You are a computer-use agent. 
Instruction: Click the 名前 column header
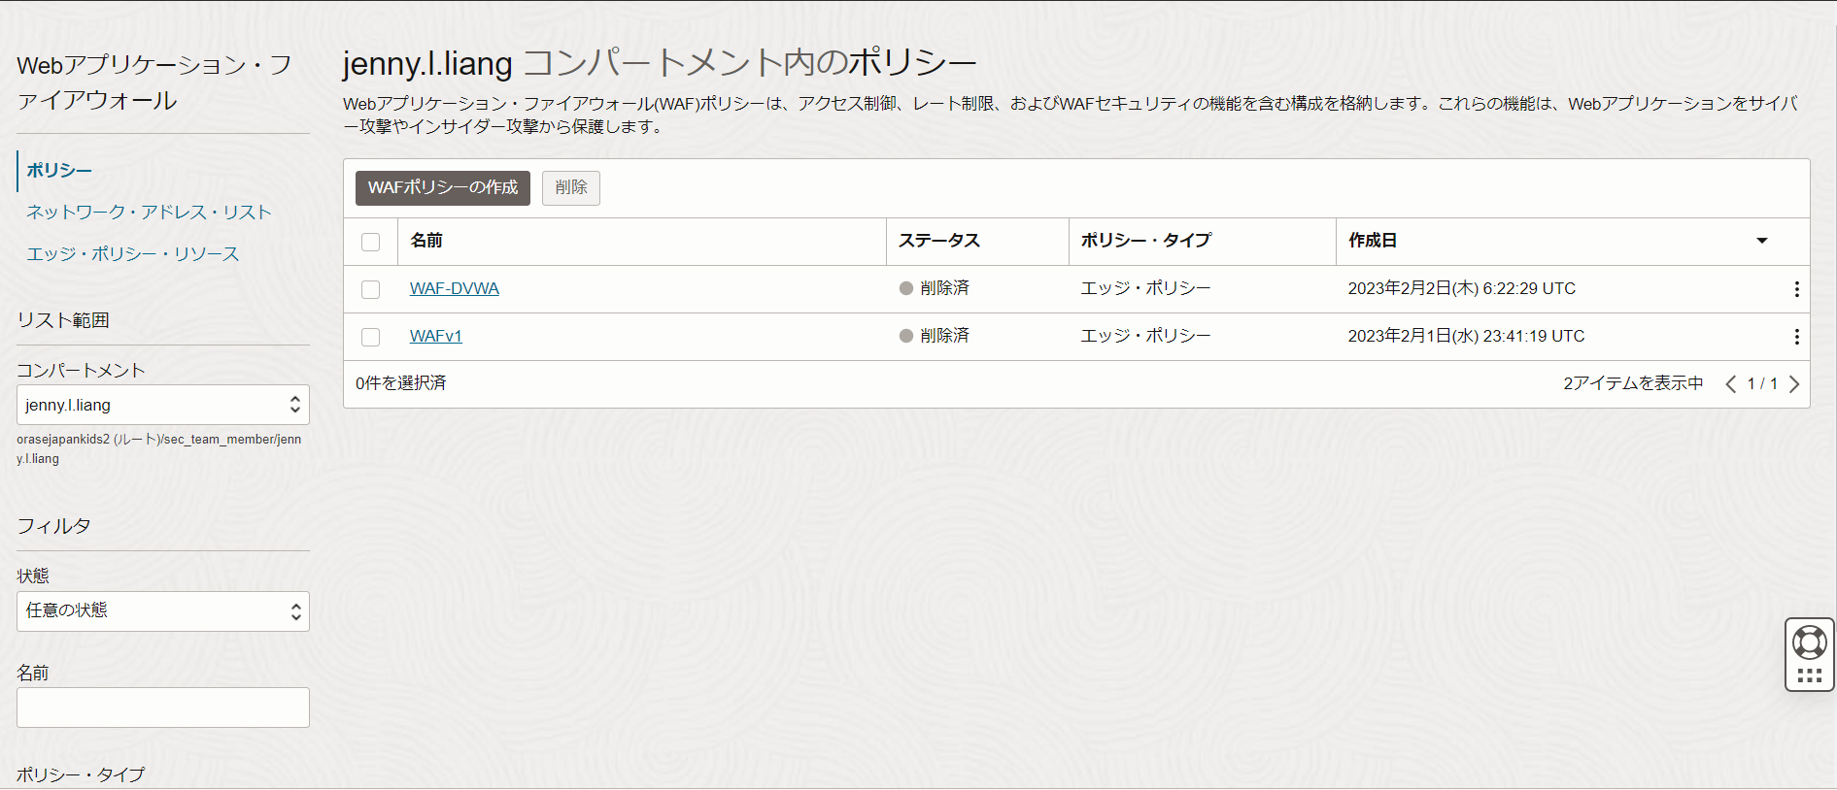[426, 241]
